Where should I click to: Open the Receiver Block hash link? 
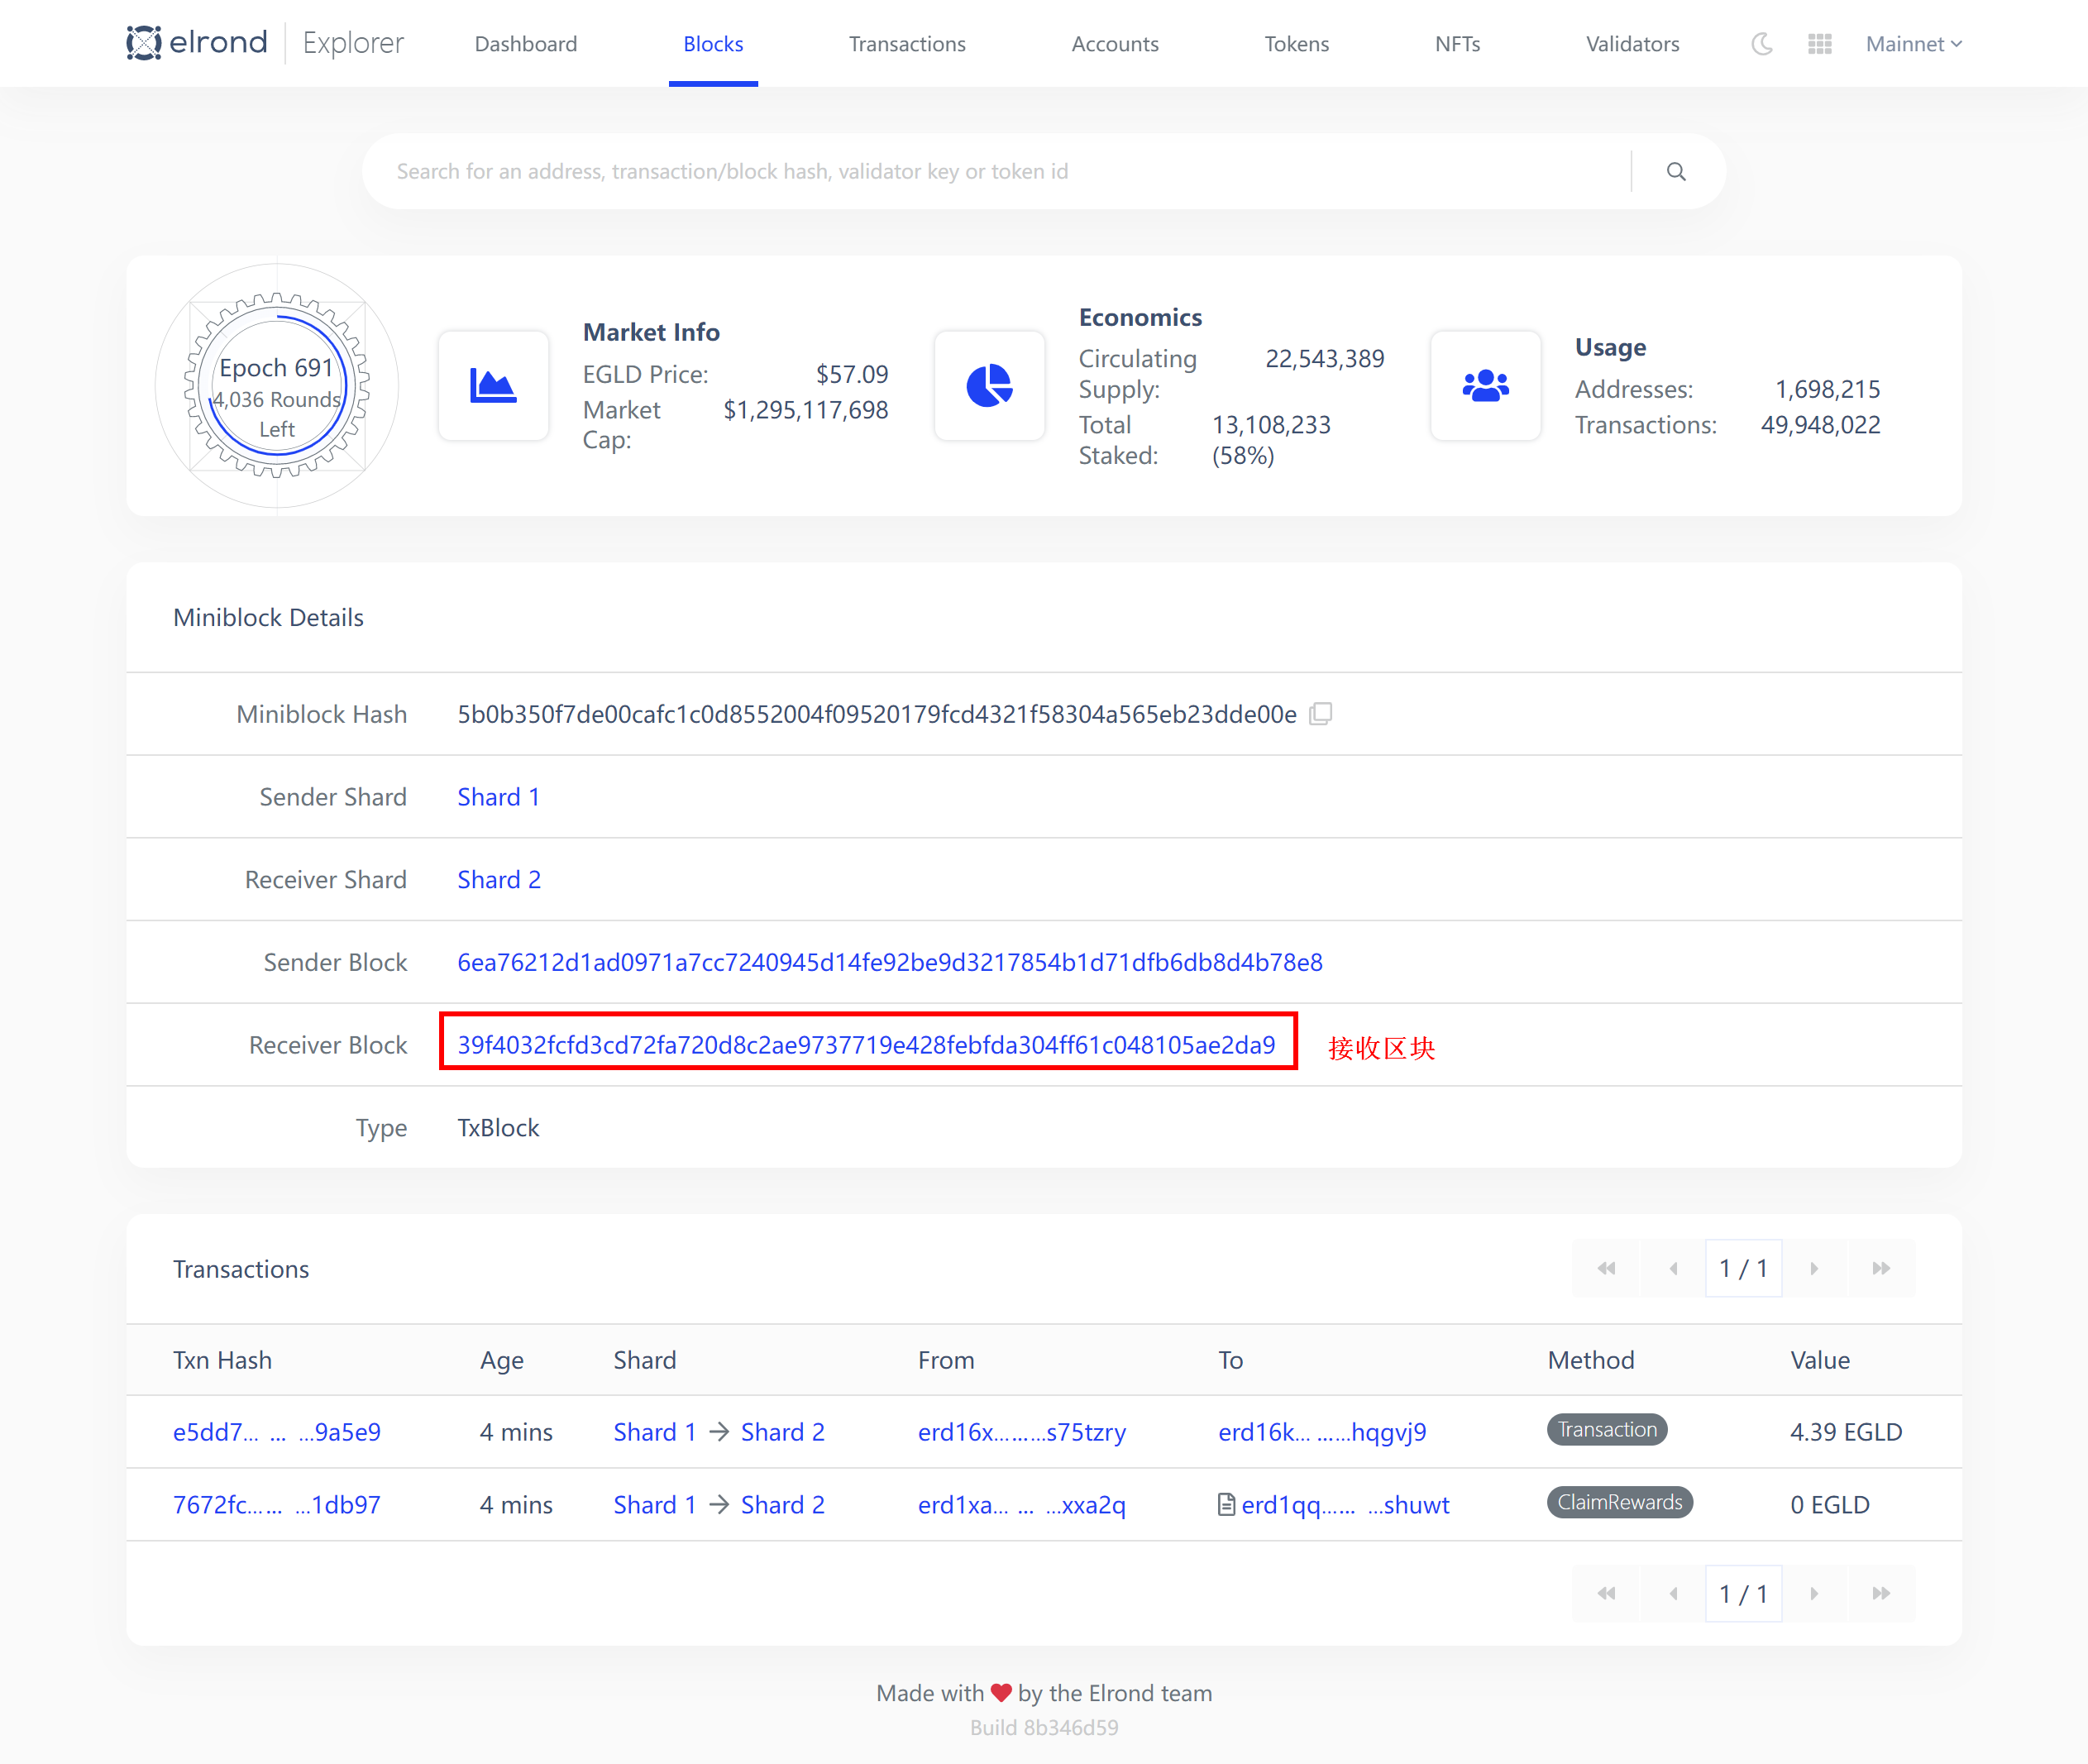click(866, 1045)
